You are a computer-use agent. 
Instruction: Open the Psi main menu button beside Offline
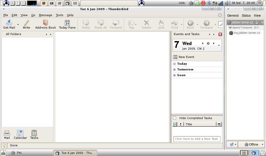click(x=232, y=145)
